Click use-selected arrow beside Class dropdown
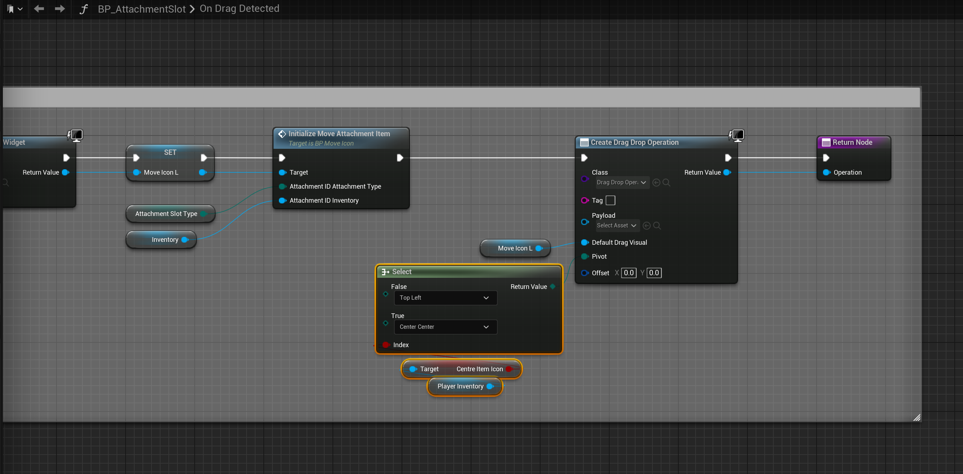The width and height of the screenshot is (963, 474). (656, 183)
